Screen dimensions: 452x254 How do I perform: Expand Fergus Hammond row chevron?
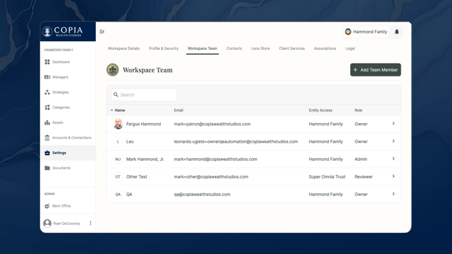click(393, 124)
